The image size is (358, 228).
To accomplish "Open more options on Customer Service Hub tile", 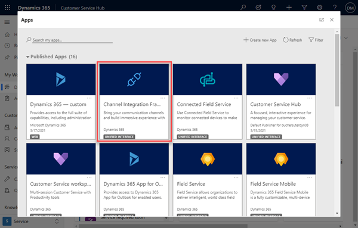I will (x=309, y=98).
